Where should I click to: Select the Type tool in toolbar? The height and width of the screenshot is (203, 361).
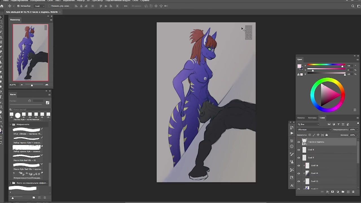point(1,97)
